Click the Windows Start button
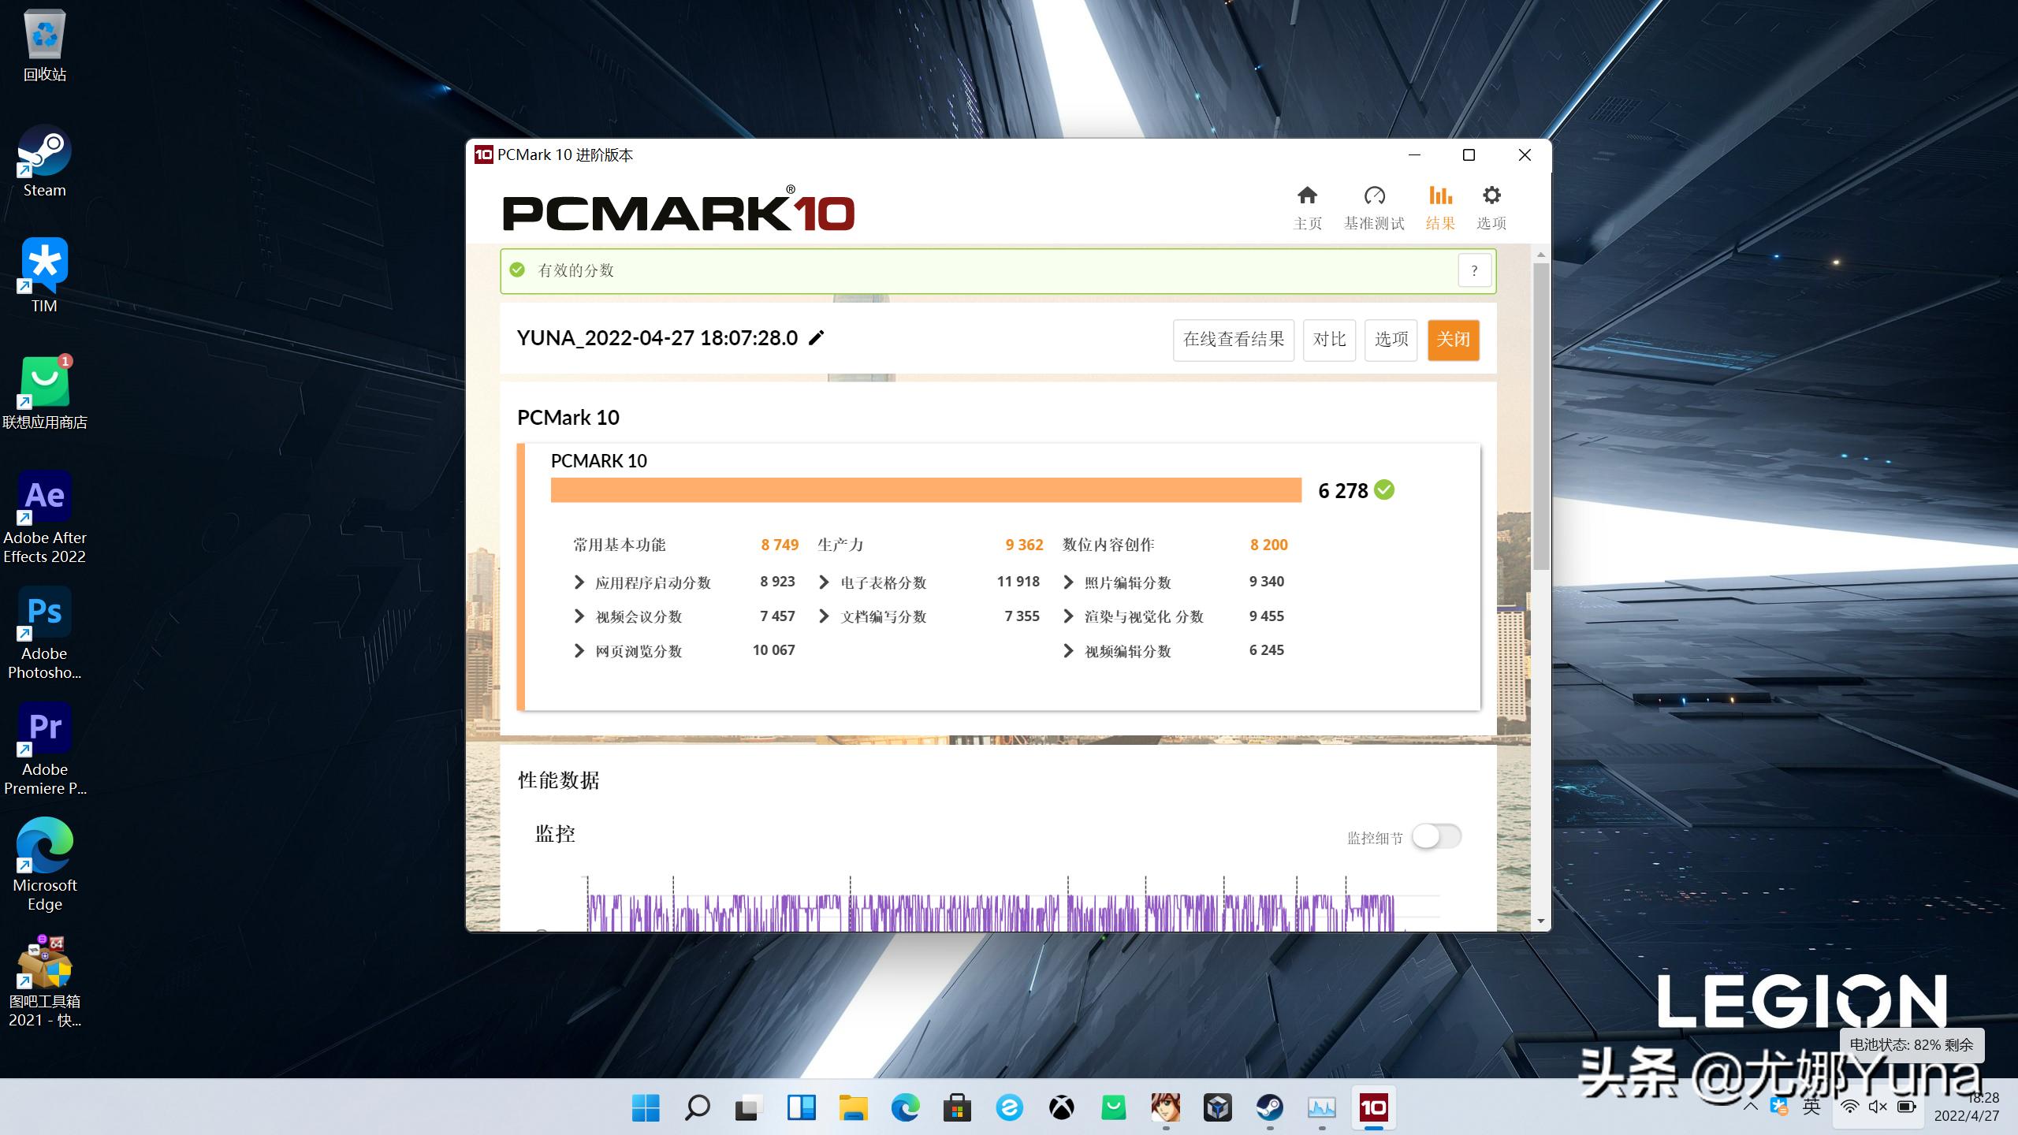This screenshot has height=1135, width=2018. click(646, 1107)
